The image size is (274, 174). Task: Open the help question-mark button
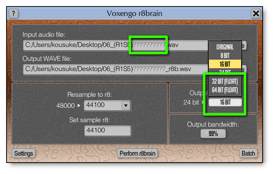click(x=13, y=13)
